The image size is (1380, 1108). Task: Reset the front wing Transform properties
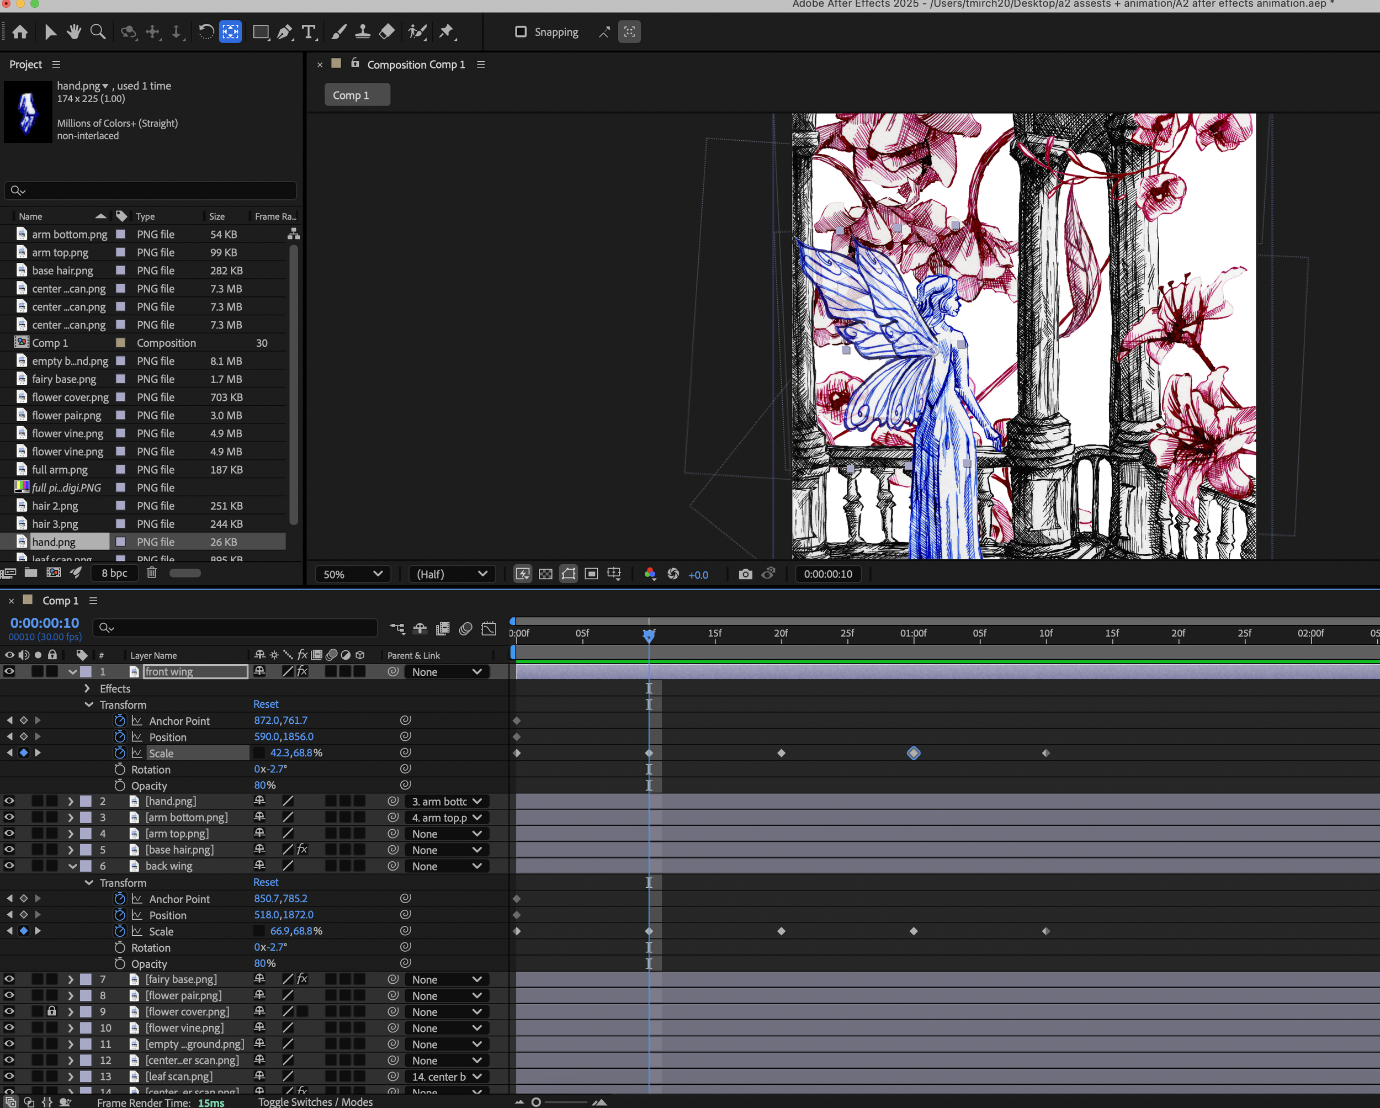pyautogui.click(x=266, y=704)
